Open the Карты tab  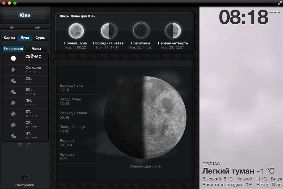[9, 38]
